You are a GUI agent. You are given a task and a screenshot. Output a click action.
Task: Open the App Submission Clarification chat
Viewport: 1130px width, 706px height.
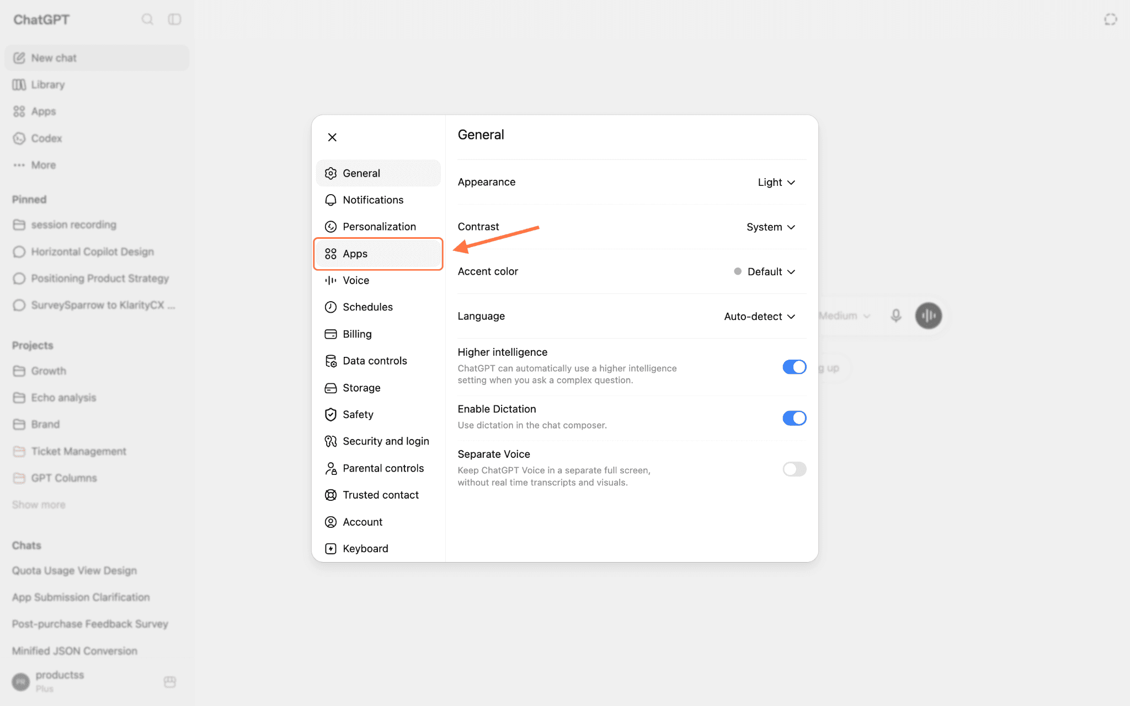point(97,597)
